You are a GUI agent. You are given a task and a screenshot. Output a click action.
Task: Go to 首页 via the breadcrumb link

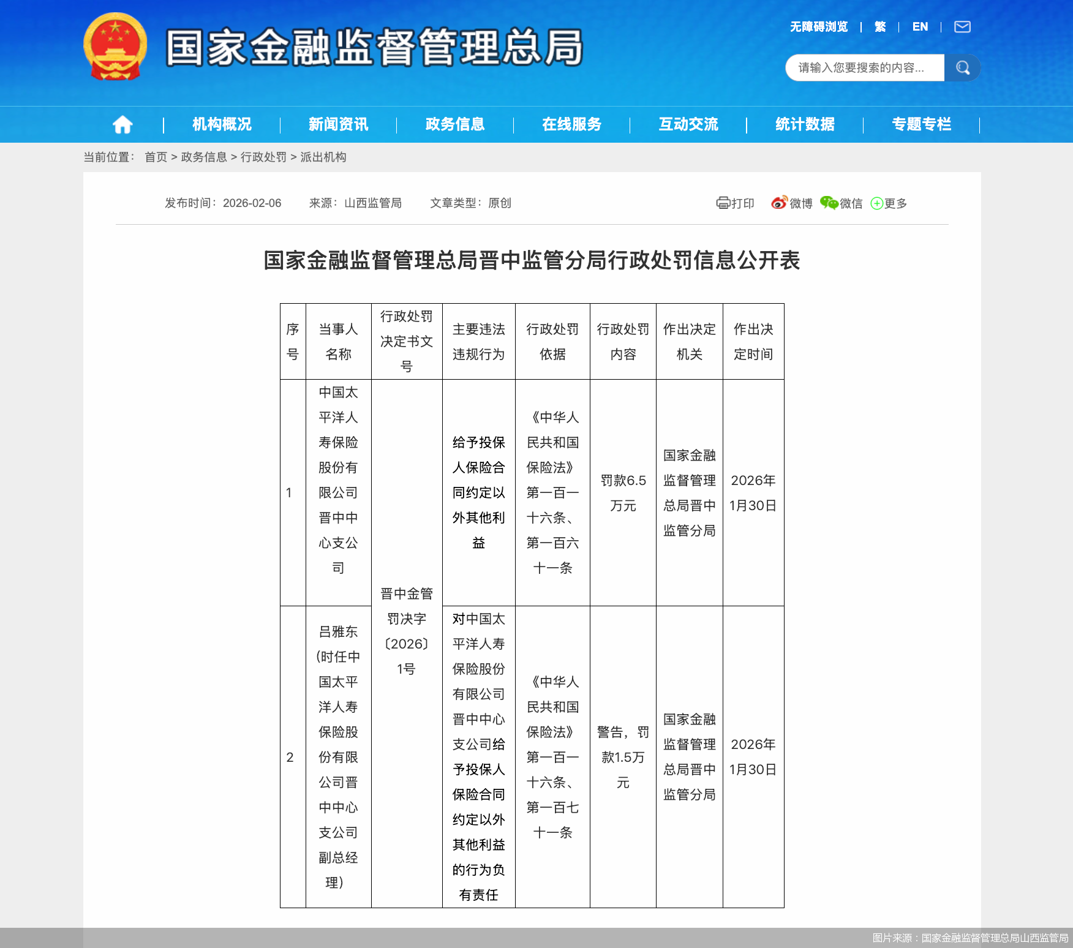point(156,157)
